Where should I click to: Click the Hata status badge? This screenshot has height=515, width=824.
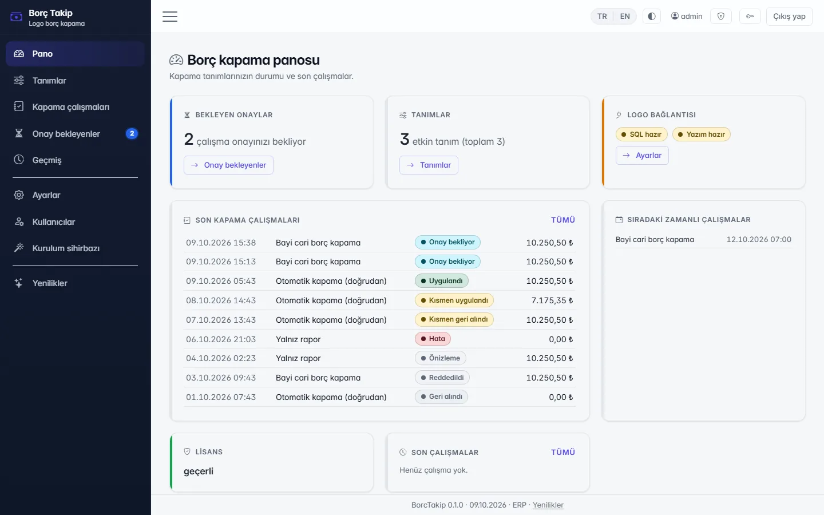click(433, 339)
